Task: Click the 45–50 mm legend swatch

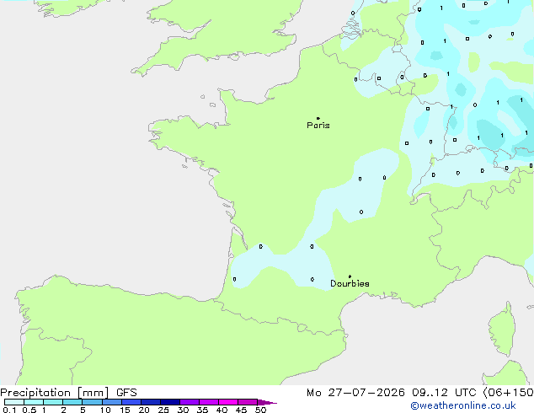Action: (248, 402)
